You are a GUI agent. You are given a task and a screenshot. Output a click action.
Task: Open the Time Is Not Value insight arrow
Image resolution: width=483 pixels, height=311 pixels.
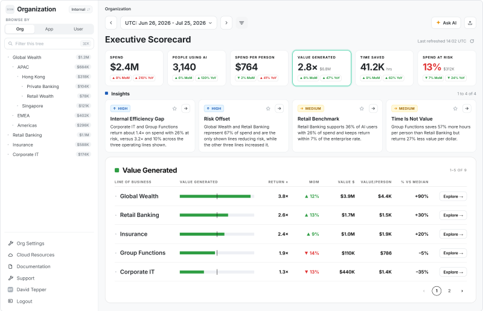467,108
